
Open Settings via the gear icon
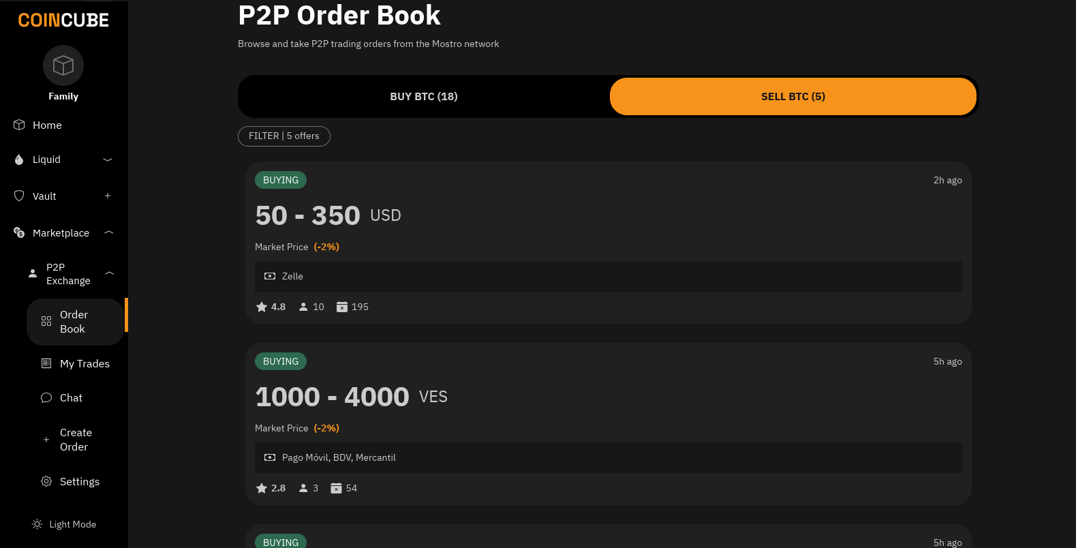[x=46, y=481]
